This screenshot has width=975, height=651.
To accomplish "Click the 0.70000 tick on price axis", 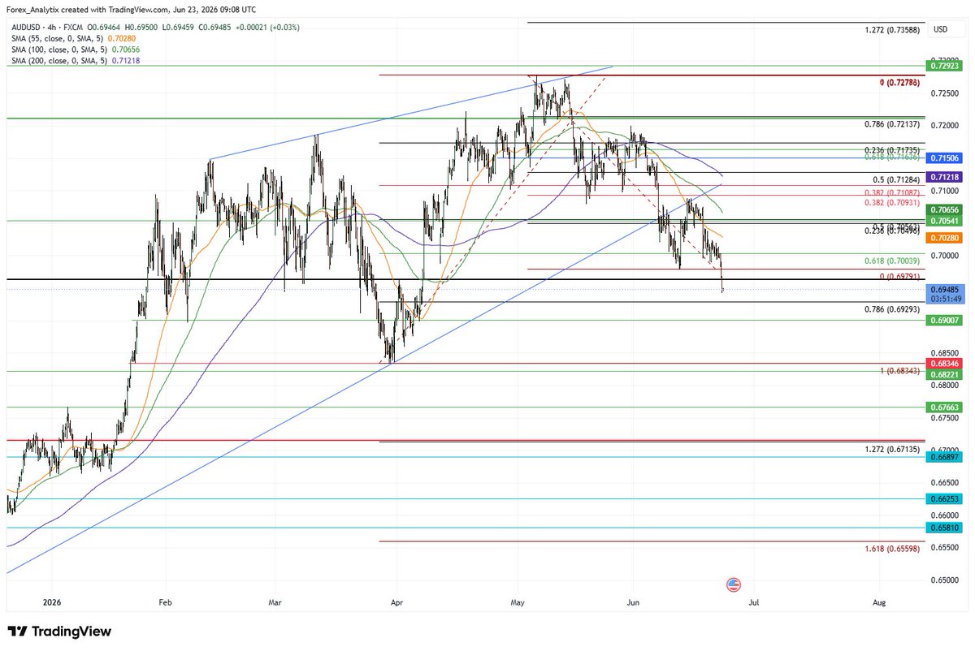I will [947, 256].
